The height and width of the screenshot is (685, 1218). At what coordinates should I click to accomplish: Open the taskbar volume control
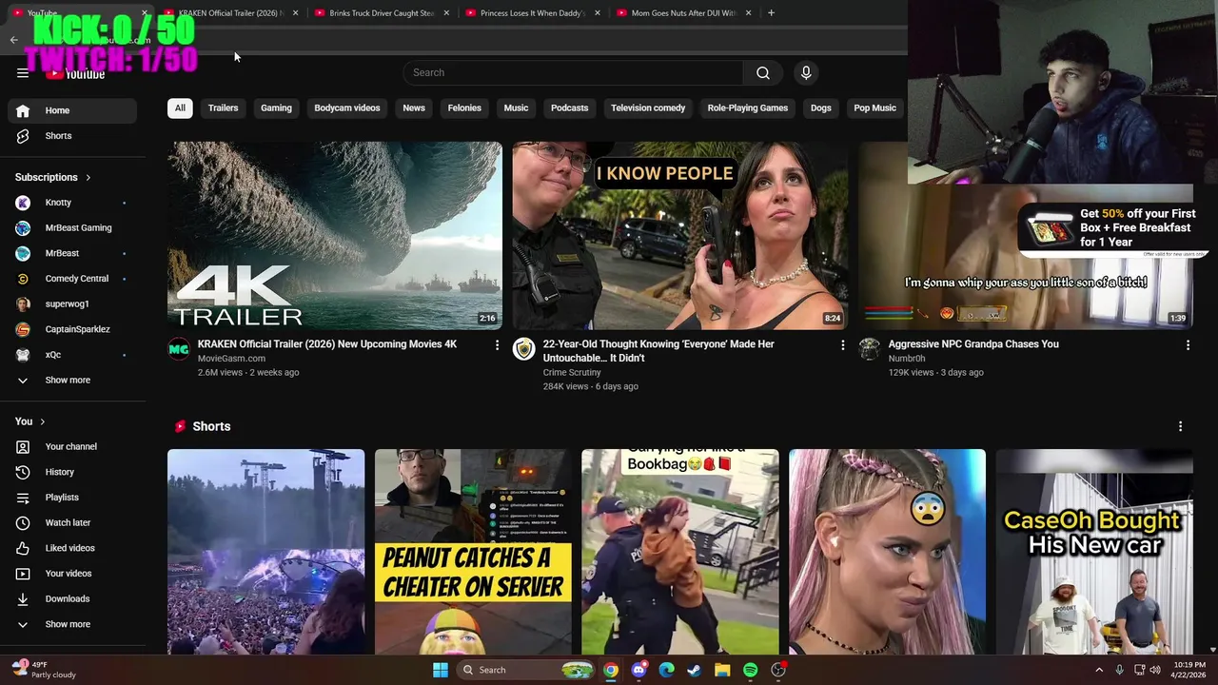pyautogui.click(x=1155, y=670)
